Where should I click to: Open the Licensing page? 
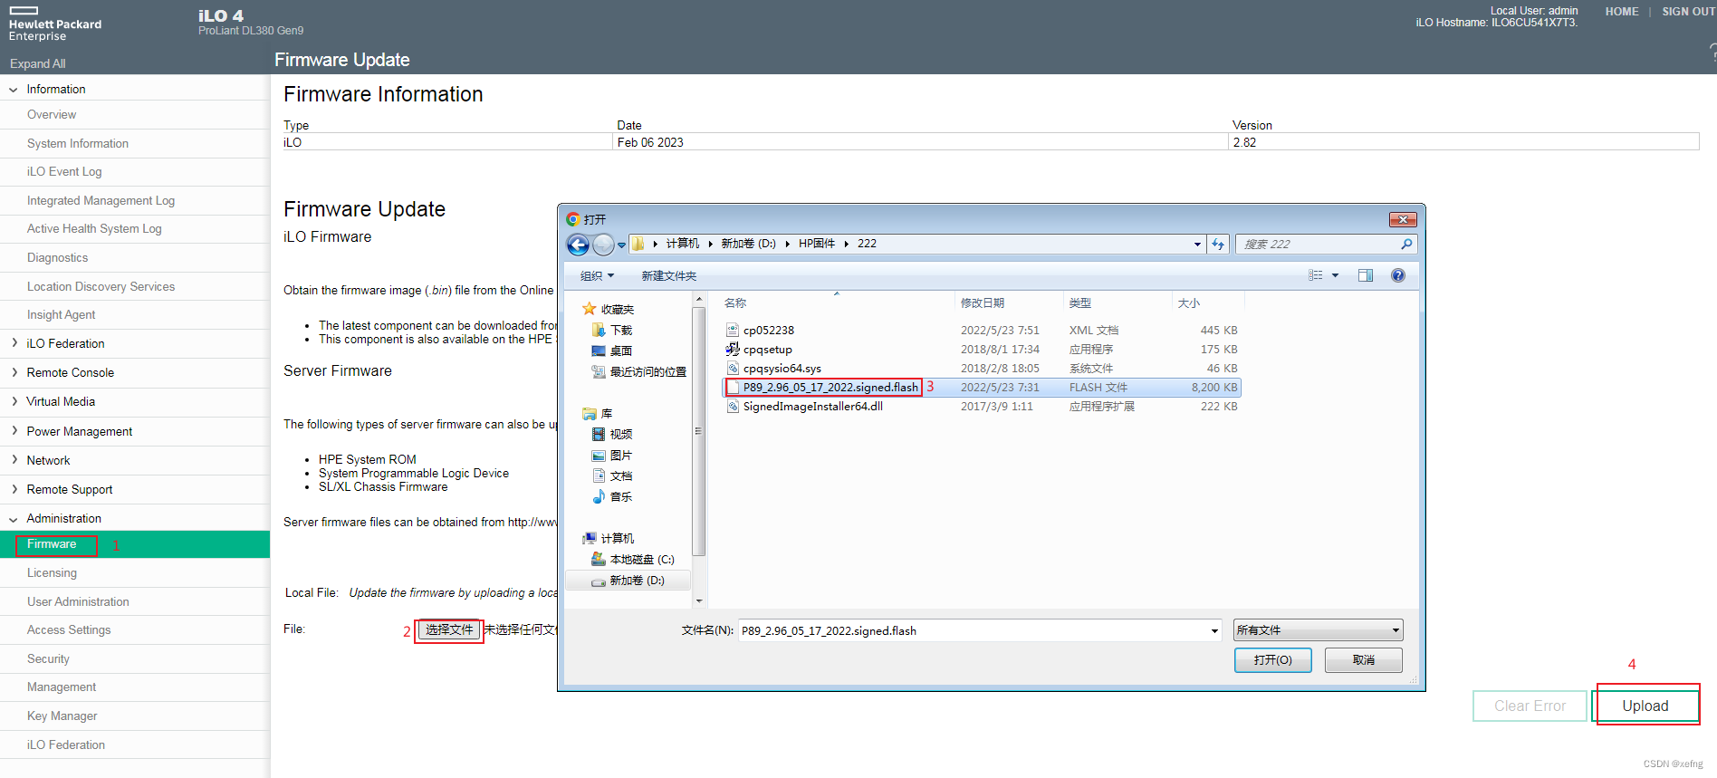tap(52, 573)
